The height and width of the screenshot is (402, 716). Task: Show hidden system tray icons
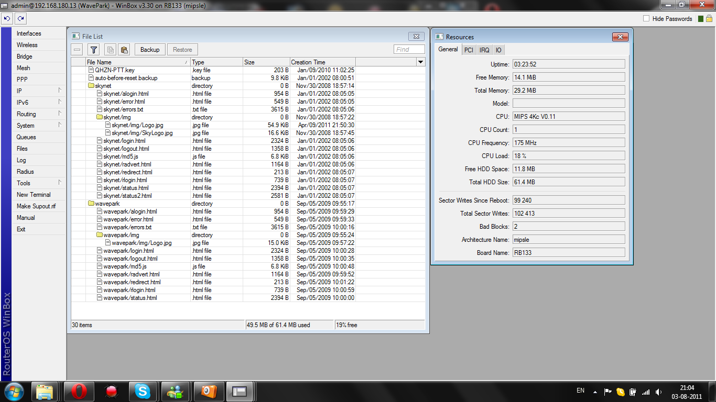[595, 392]
